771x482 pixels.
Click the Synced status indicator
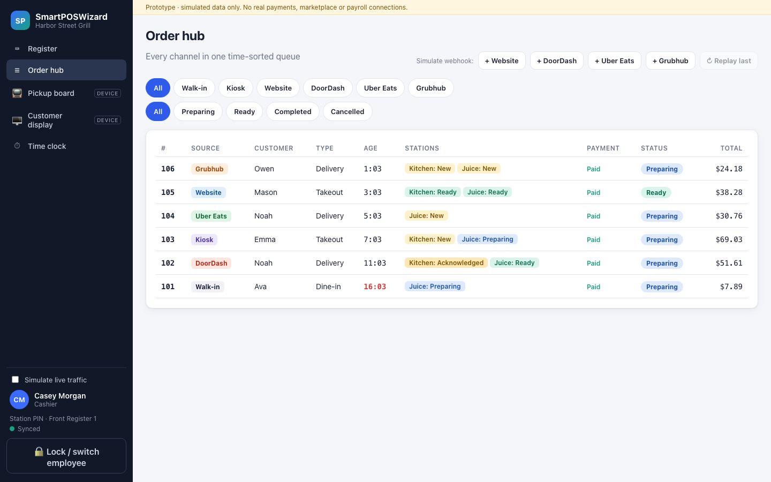pyautogui.click(x=25, y=429)
